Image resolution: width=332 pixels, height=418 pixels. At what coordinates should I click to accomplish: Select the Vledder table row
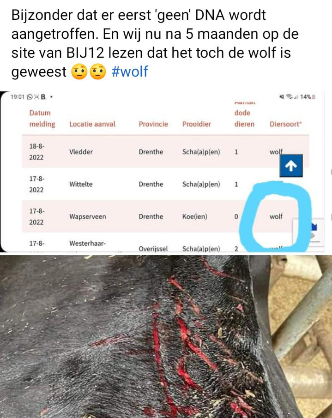[165, 152]
